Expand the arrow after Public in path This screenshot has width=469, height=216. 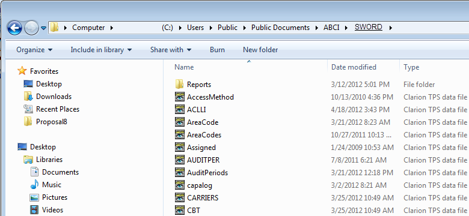coord(244,28)
